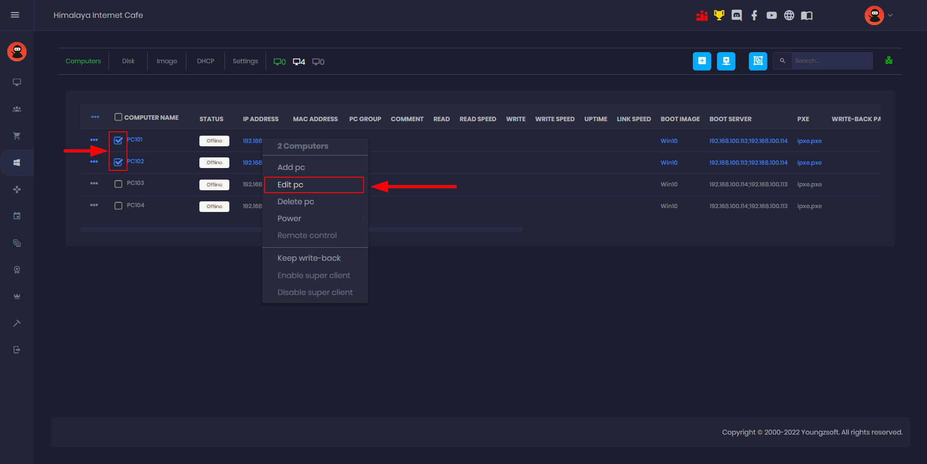Select the shopping cart icon in the sidebar

click(x=16, y=136)
